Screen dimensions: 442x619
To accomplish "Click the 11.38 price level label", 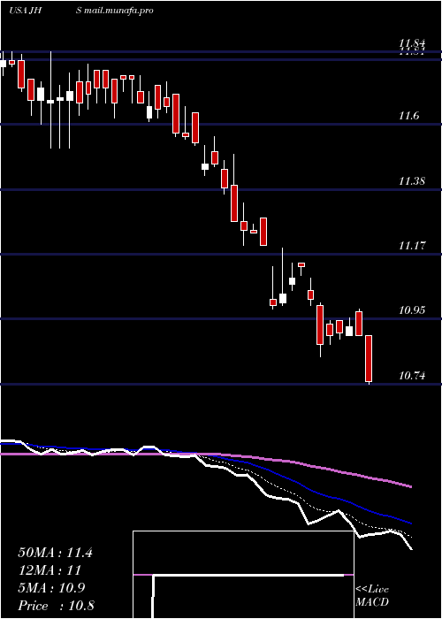I will pyautogui.click(x=413, y=181).
